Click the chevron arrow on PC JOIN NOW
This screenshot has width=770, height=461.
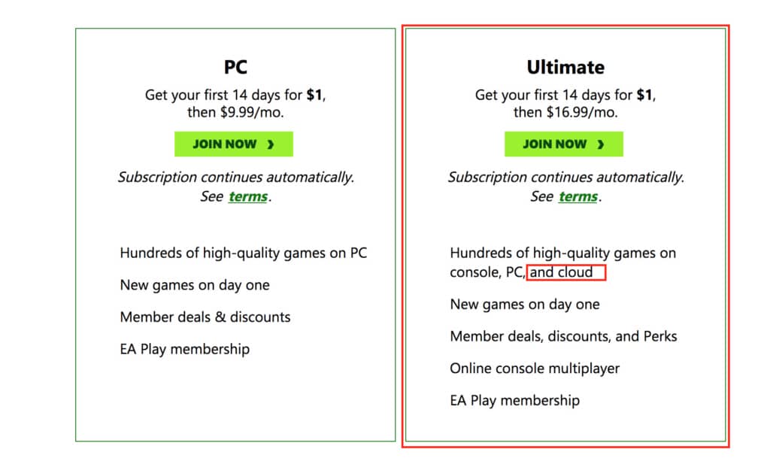click(271, 144)
